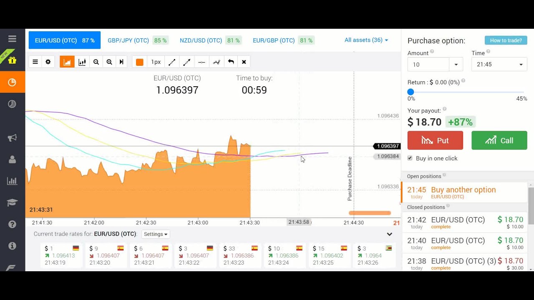This screenshot has width=534, height=300.
Task: Open the 21:38 closed EUR/USD (OTC) (3) position
Action: click(x=465, y=263)
